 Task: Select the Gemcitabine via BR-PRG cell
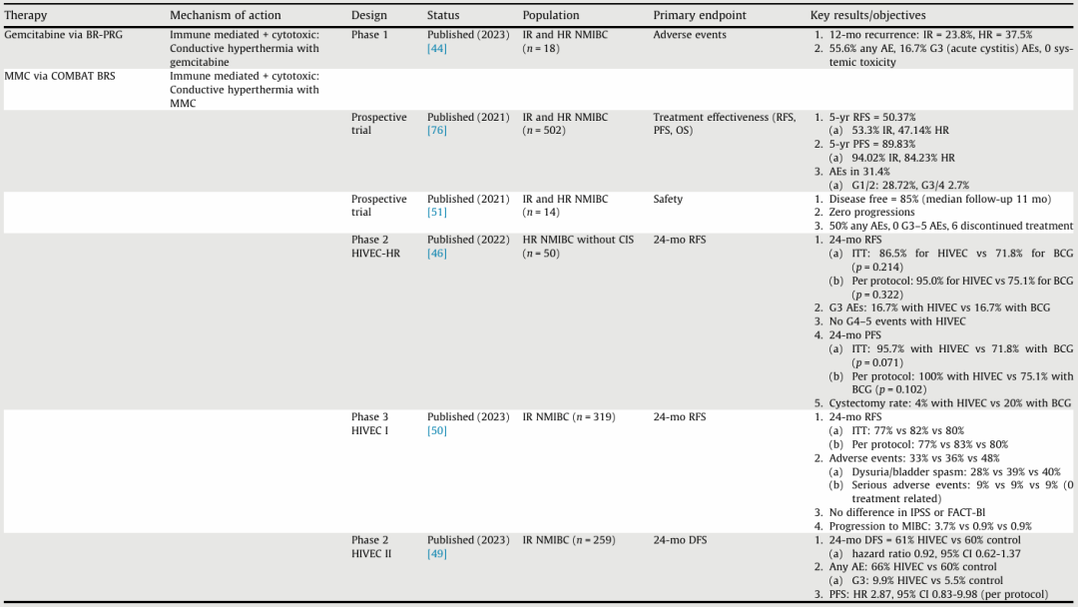[63, 34]
